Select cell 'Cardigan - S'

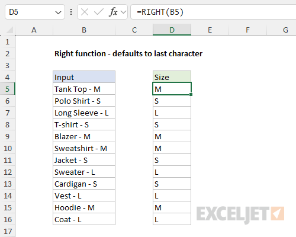[84, 184]
